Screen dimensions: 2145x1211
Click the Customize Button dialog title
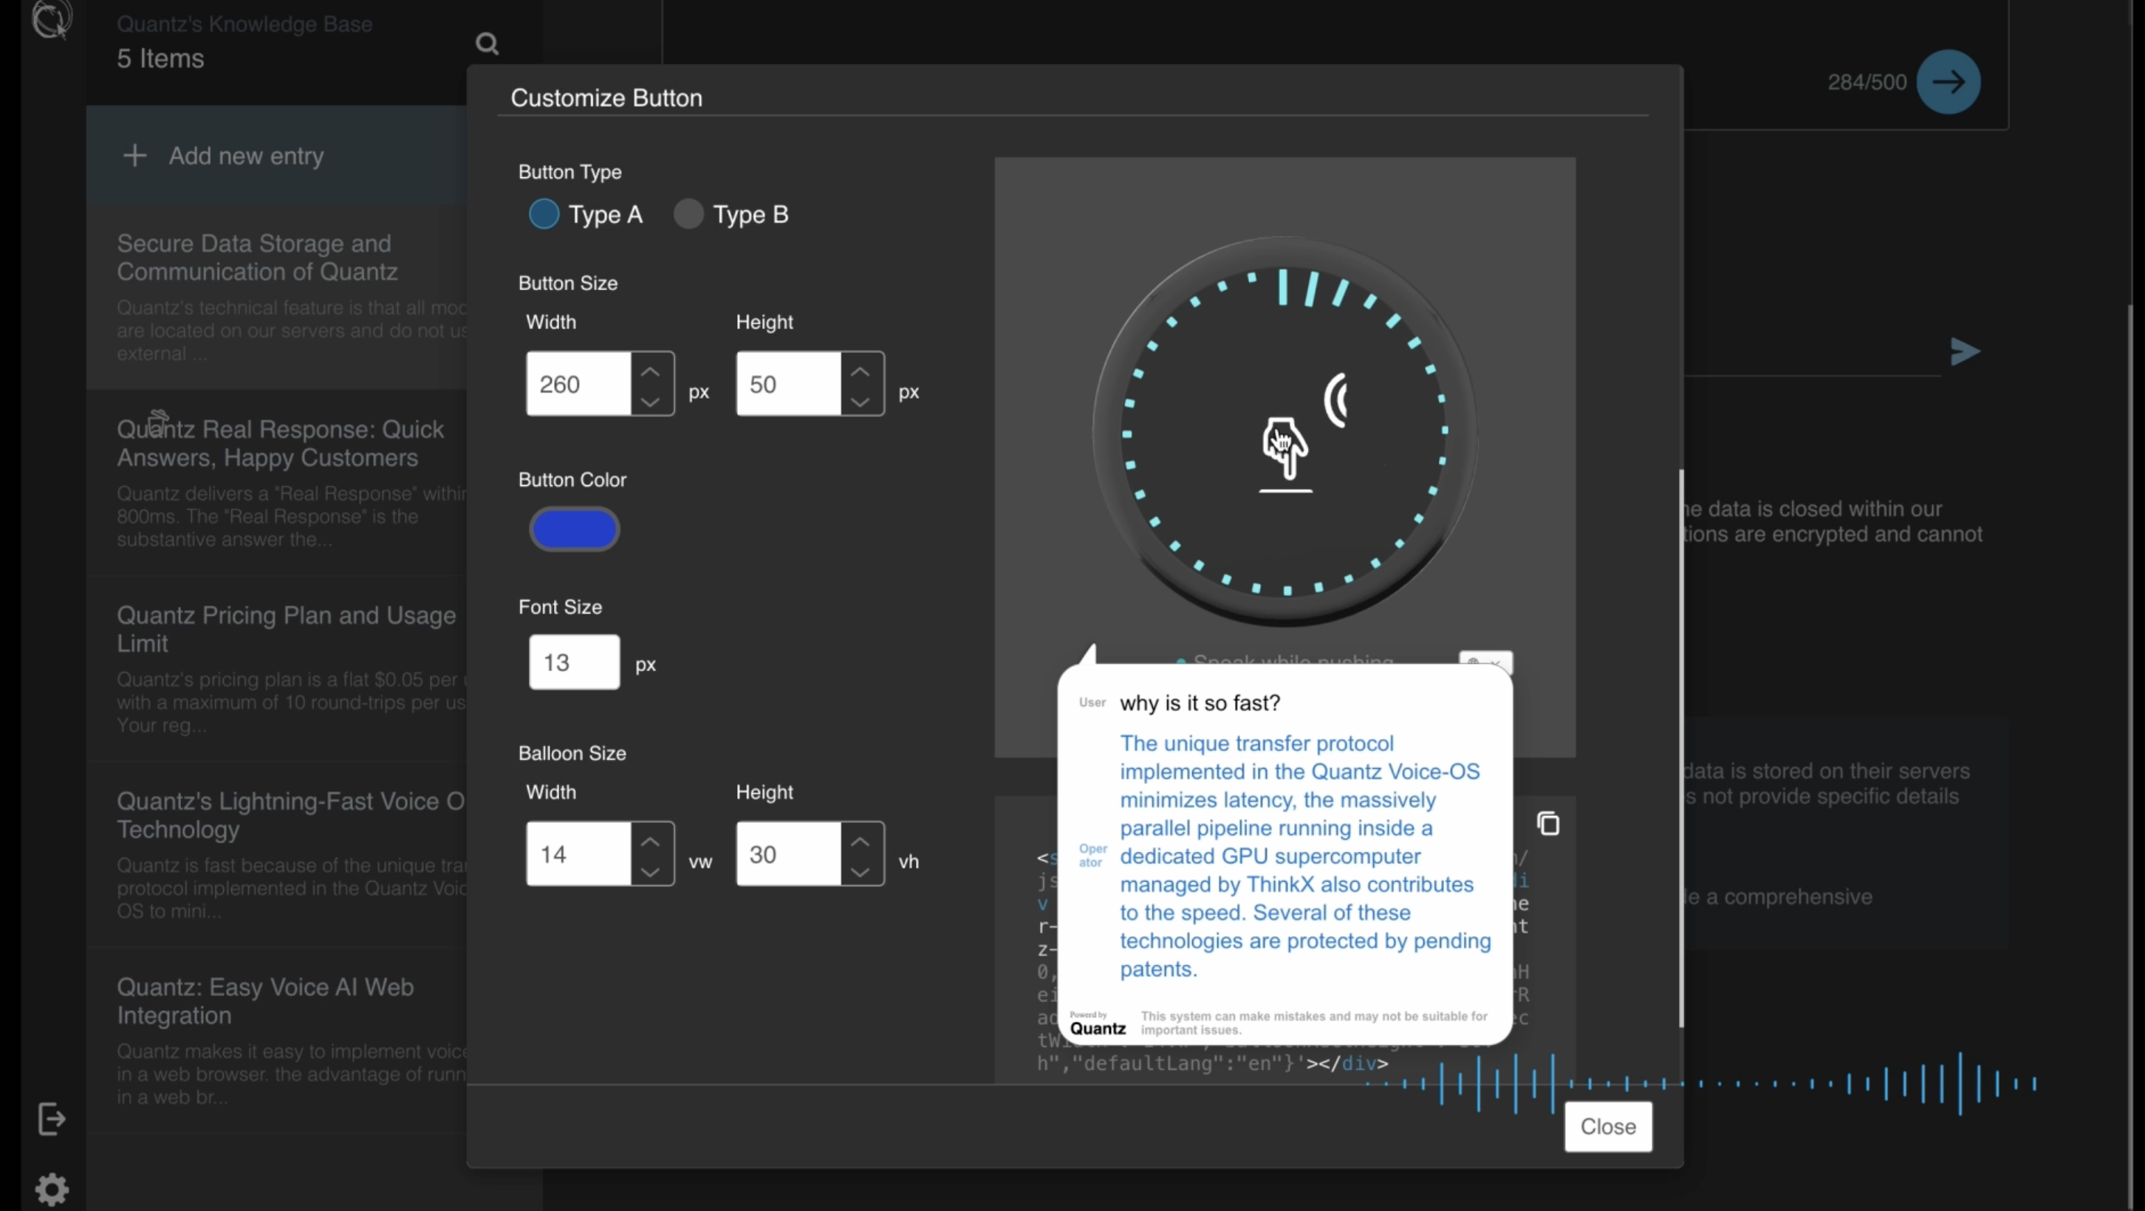click(x=606, y=97)
